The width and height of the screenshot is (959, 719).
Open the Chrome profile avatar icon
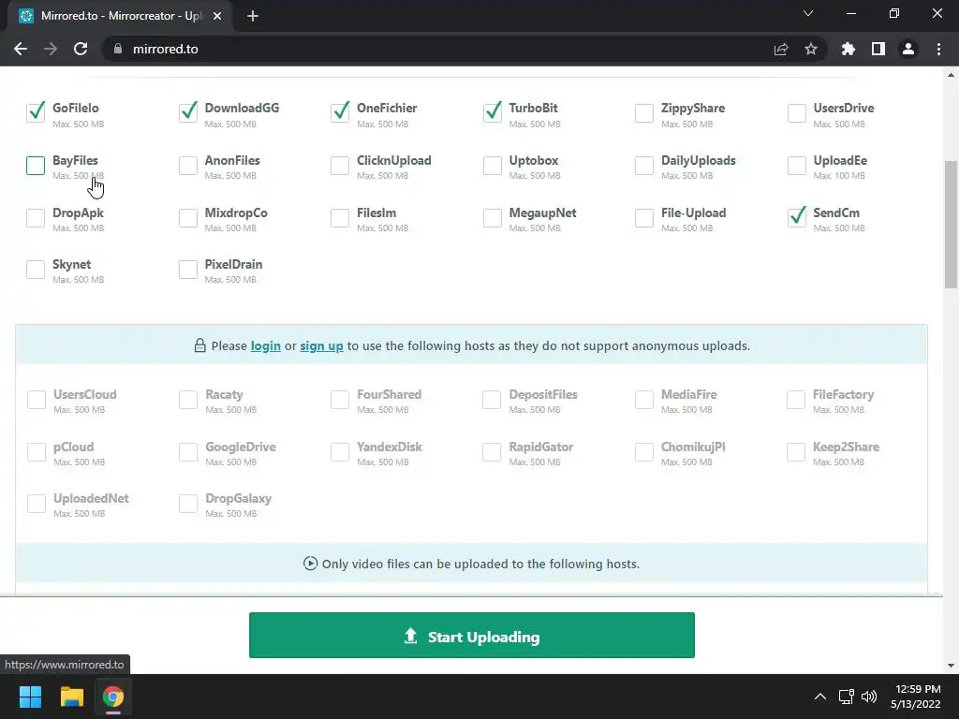(908, 49)
